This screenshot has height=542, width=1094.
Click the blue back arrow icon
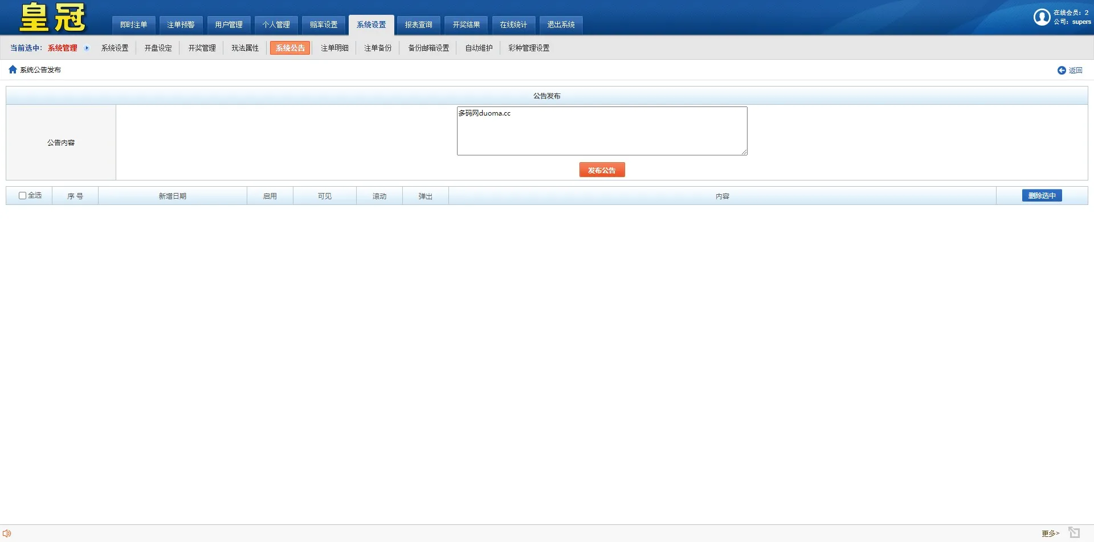pyautogui.click(x=1062, y=70)
